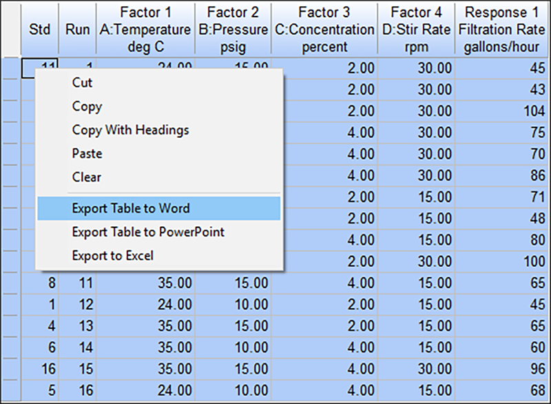Click Pressure cell 10.00 in run 14
Screen dimensions: 551x404
[233, 347]
